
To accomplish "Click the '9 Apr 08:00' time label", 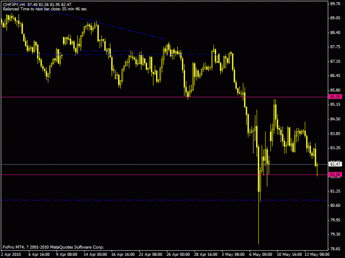I will pyautogui.click(x=66, y=255).
